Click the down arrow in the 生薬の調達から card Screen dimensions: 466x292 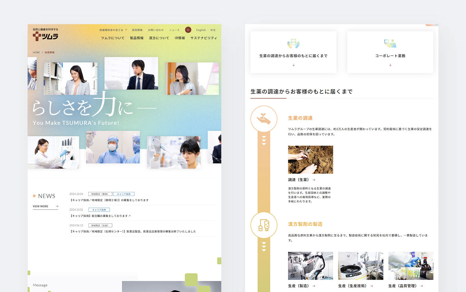[x=293, y=65]
